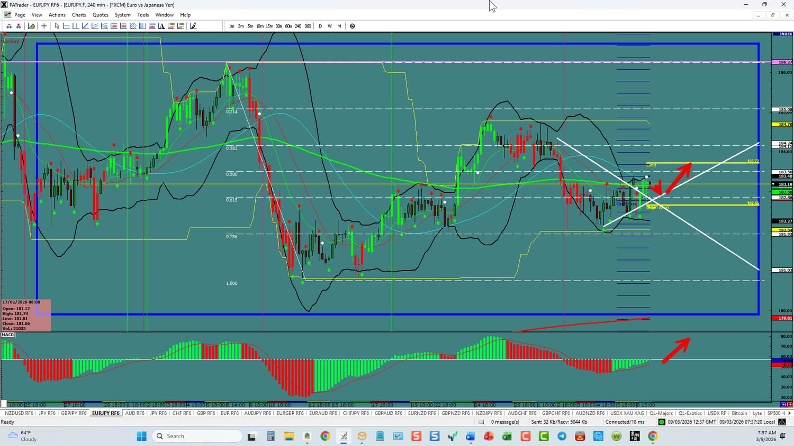Select the diagonal trend line tool
Viewport: 794px width, 446px height.
85,26
